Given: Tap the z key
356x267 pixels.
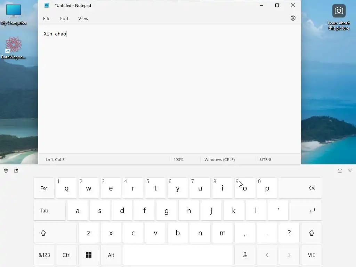Looking at the screenshot, I should tap(89, 233).
